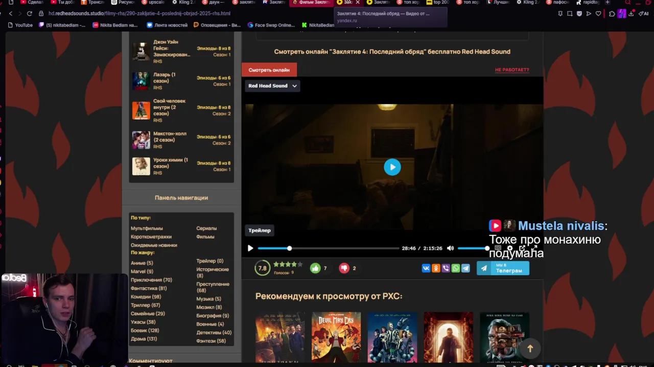Open the Devil May Cry recommendation poster
This screenshot has height=367, width=654.
336,337
